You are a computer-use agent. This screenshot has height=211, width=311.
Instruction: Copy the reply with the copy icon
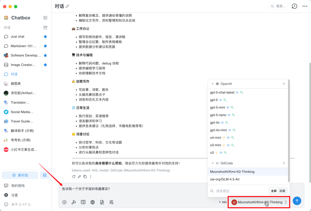point(85,176)
